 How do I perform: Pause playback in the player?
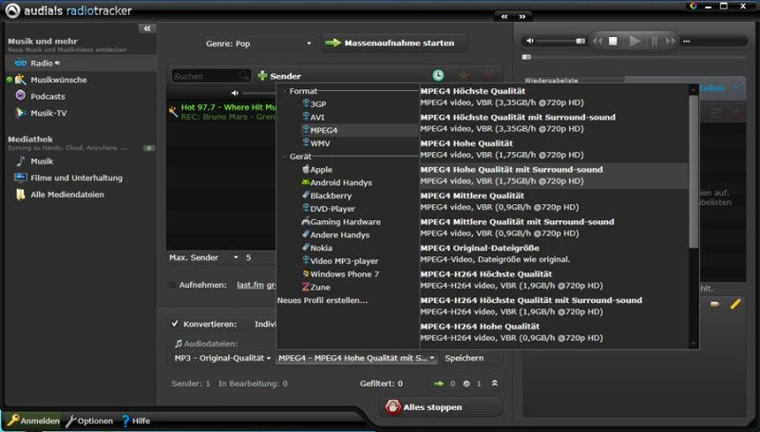(655, 41)
